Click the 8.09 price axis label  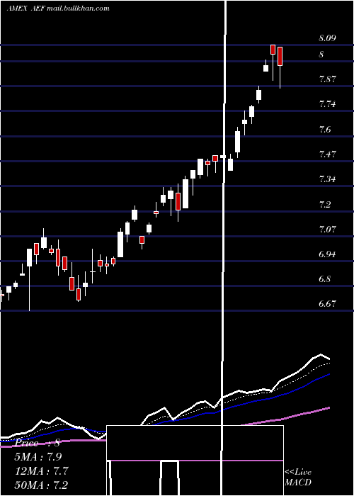327,38
